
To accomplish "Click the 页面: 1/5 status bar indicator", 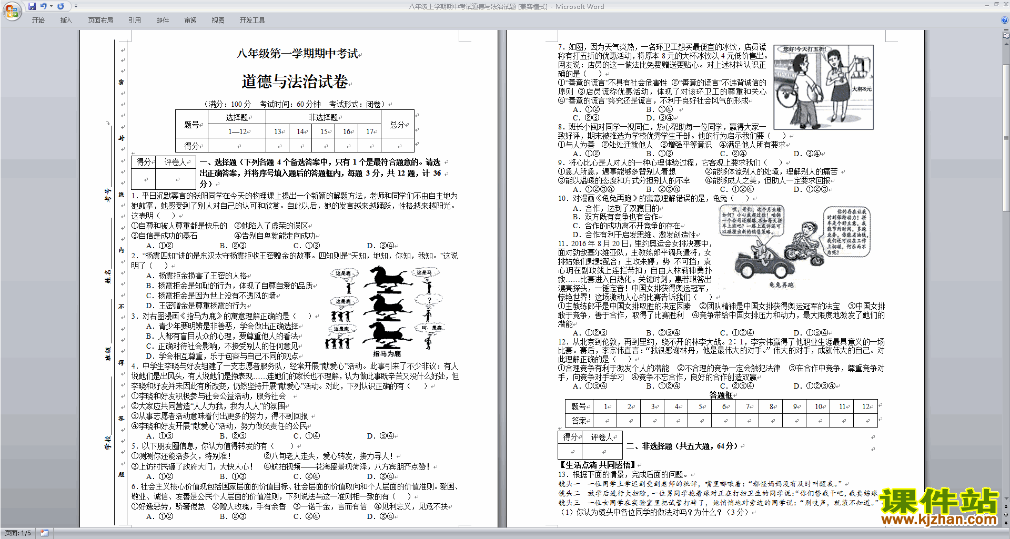I will point(18,533).
